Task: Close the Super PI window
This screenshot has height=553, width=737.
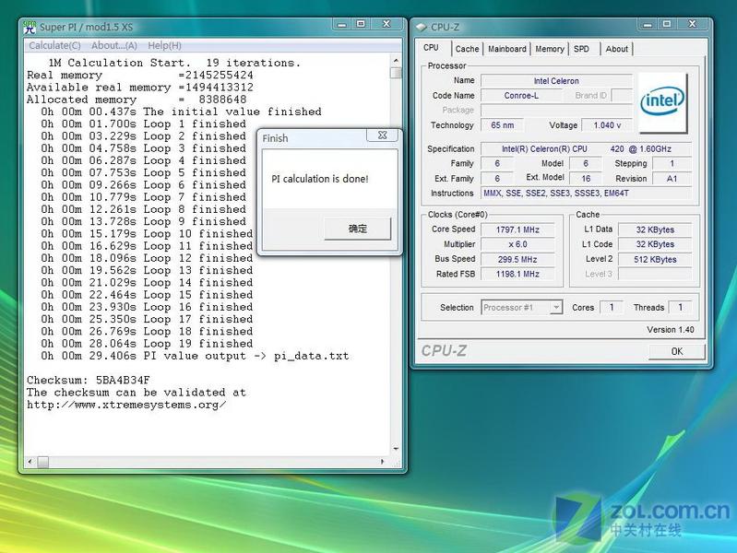Action: [386, 25]
